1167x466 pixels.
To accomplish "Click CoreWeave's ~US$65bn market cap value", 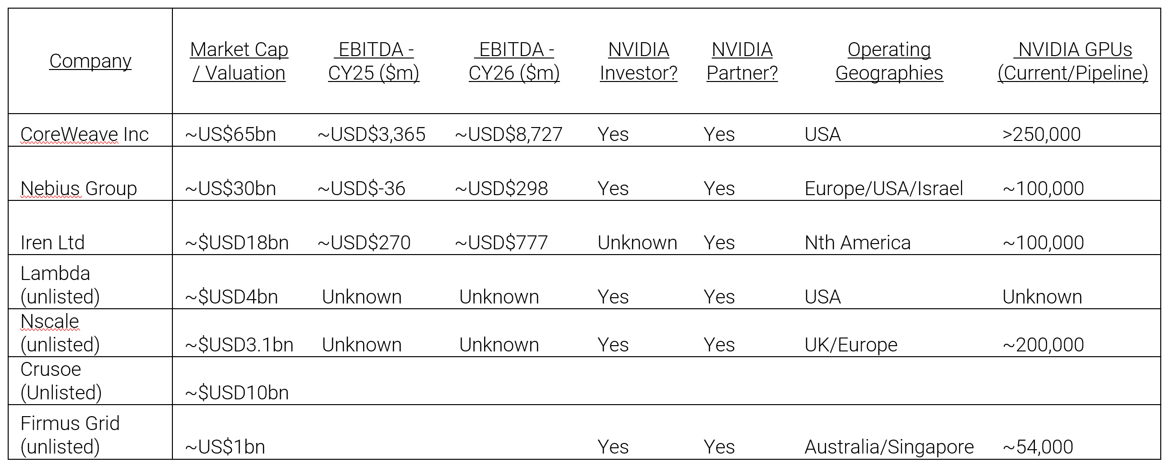I will tap(231, 134).
